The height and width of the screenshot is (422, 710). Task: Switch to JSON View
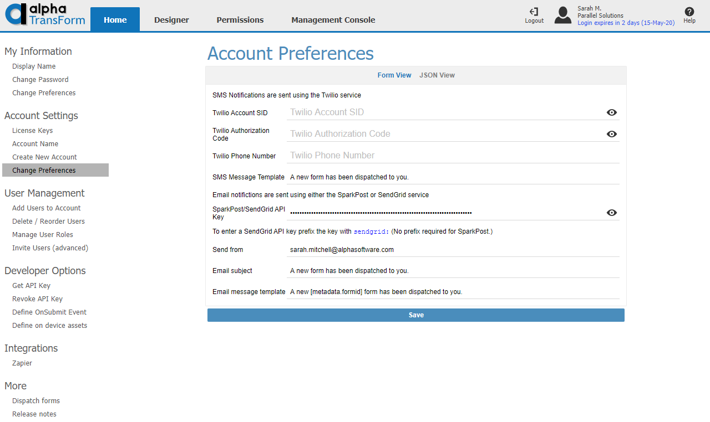coord(437,75)
